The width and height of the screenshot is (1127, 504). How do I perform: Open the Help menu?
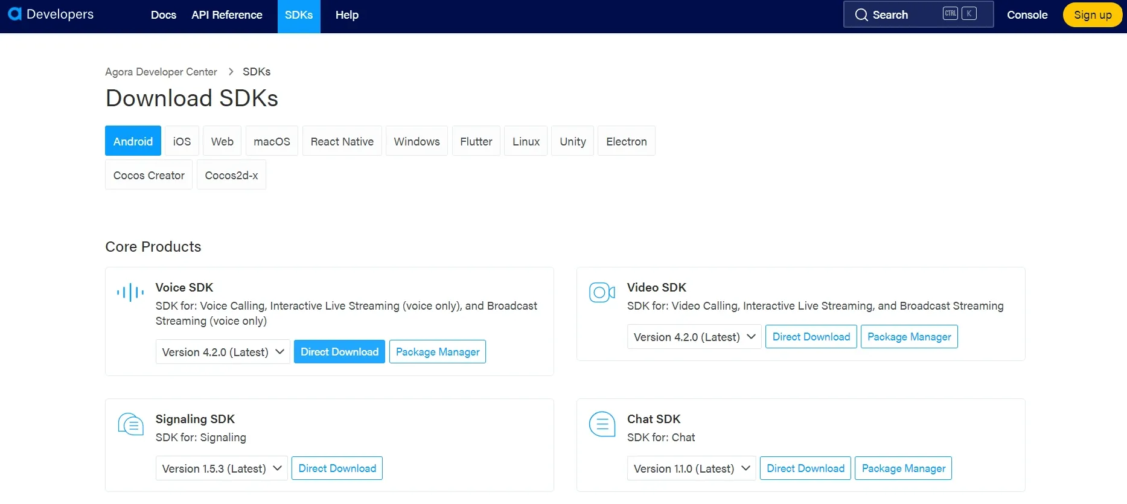[x=347, y=15]
